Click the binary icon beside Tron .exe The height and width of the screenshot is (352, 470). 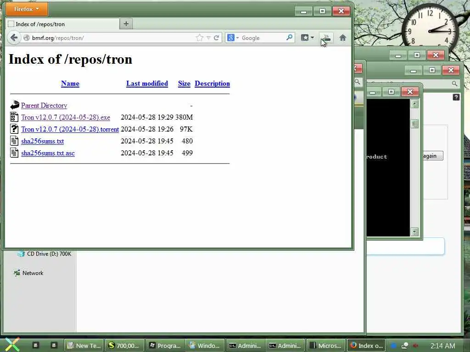pos(14,117)
